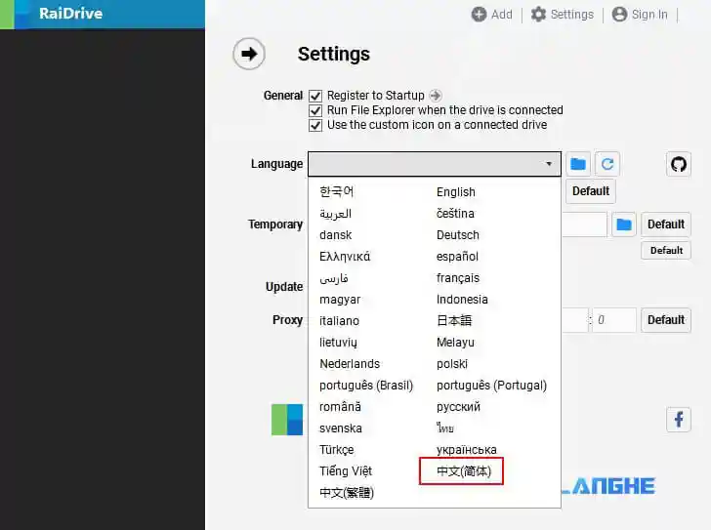Click the Temporary path input field
711x530 pixels.
pyautogui.click(x=584, y=224)
